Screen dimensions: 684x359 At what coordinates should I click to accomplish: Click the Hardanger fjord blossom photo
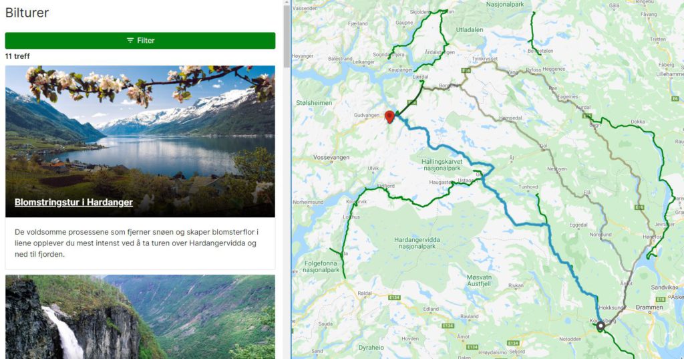point(140,142)
